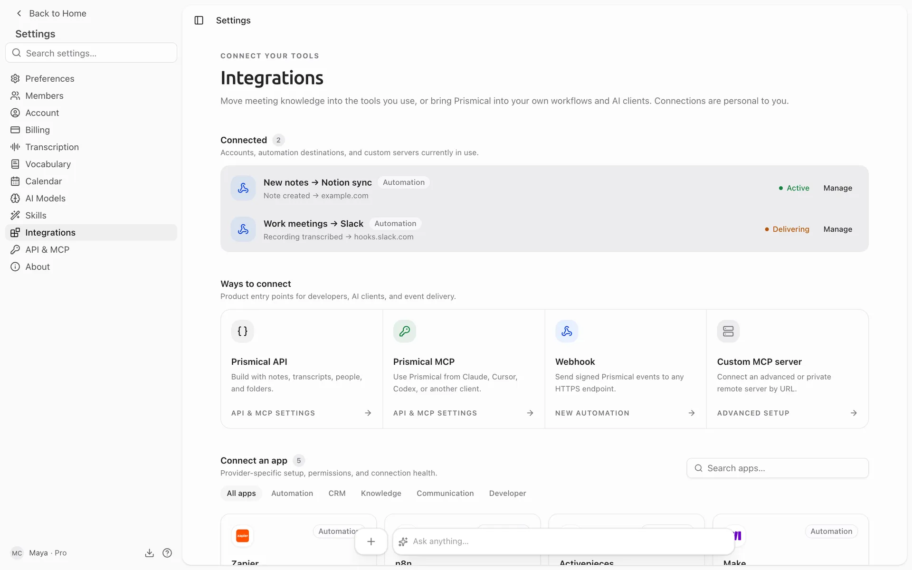
Task: Click the plus button beside Ask anything
Action: pyautogui.click(x=371, y=541)
